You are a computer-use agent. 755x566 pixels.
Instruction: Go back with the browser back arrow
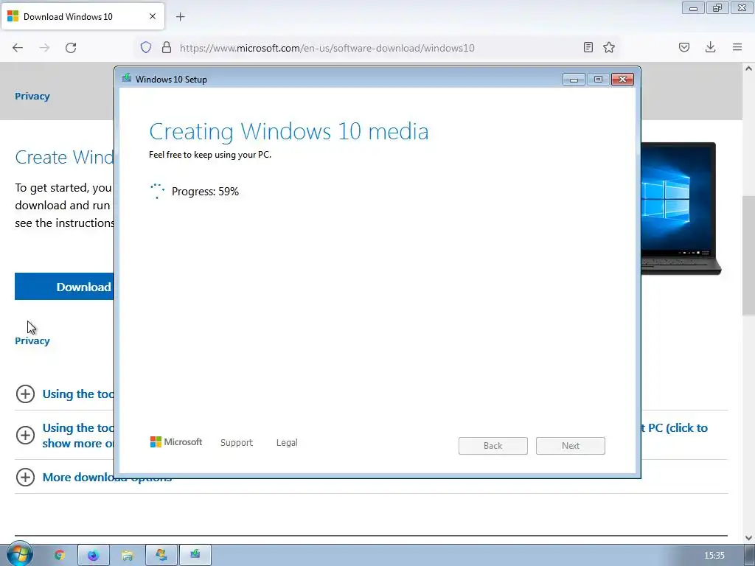[x=18, y=47]
